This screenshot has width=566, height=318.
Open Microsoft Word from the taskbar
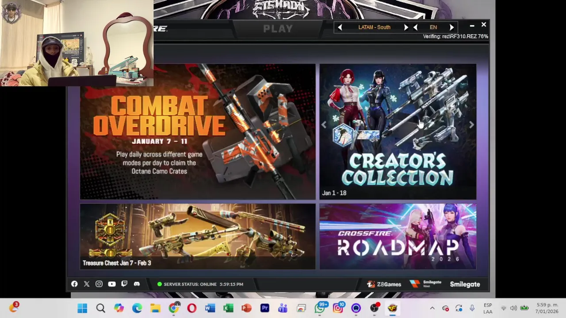tap(210, 308)
